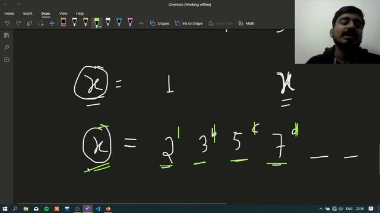Image resolution: width=380 pixels, height=213 pixels.
Task: Click the Ink to Shape button
Action: [x=189, y=24]
